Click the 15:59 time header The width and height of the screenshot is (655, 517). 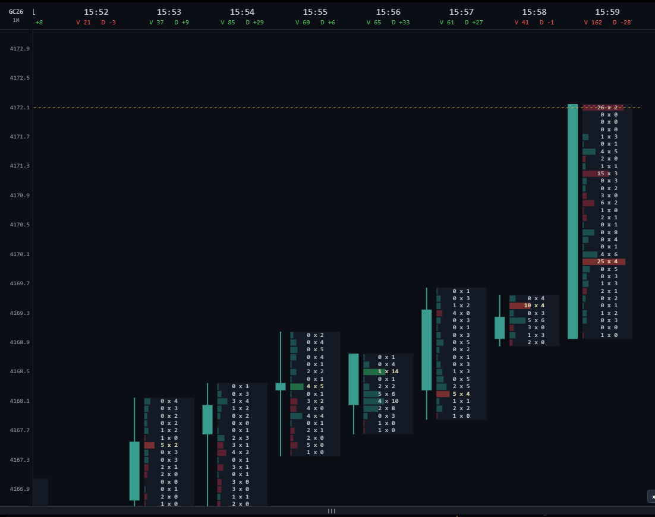tap(607, 12)
